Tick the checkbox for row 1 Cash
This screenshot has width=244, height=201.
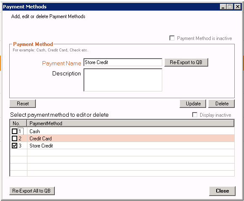pos(15,131)
